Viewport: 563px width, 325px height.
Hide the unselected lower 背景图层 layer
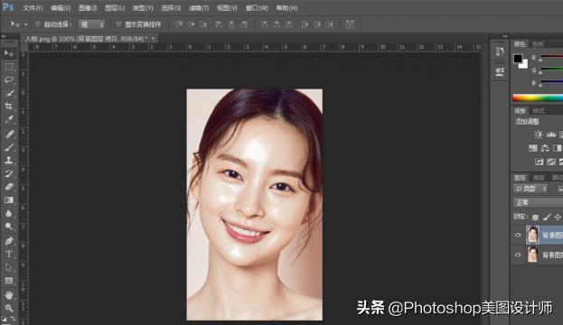pyautogui.click(x=518, y=255)
